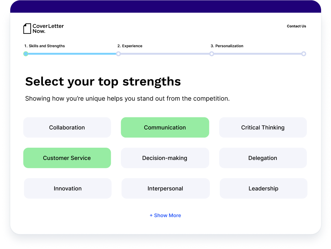Select the Interpersonal strength

click(165, 188)
